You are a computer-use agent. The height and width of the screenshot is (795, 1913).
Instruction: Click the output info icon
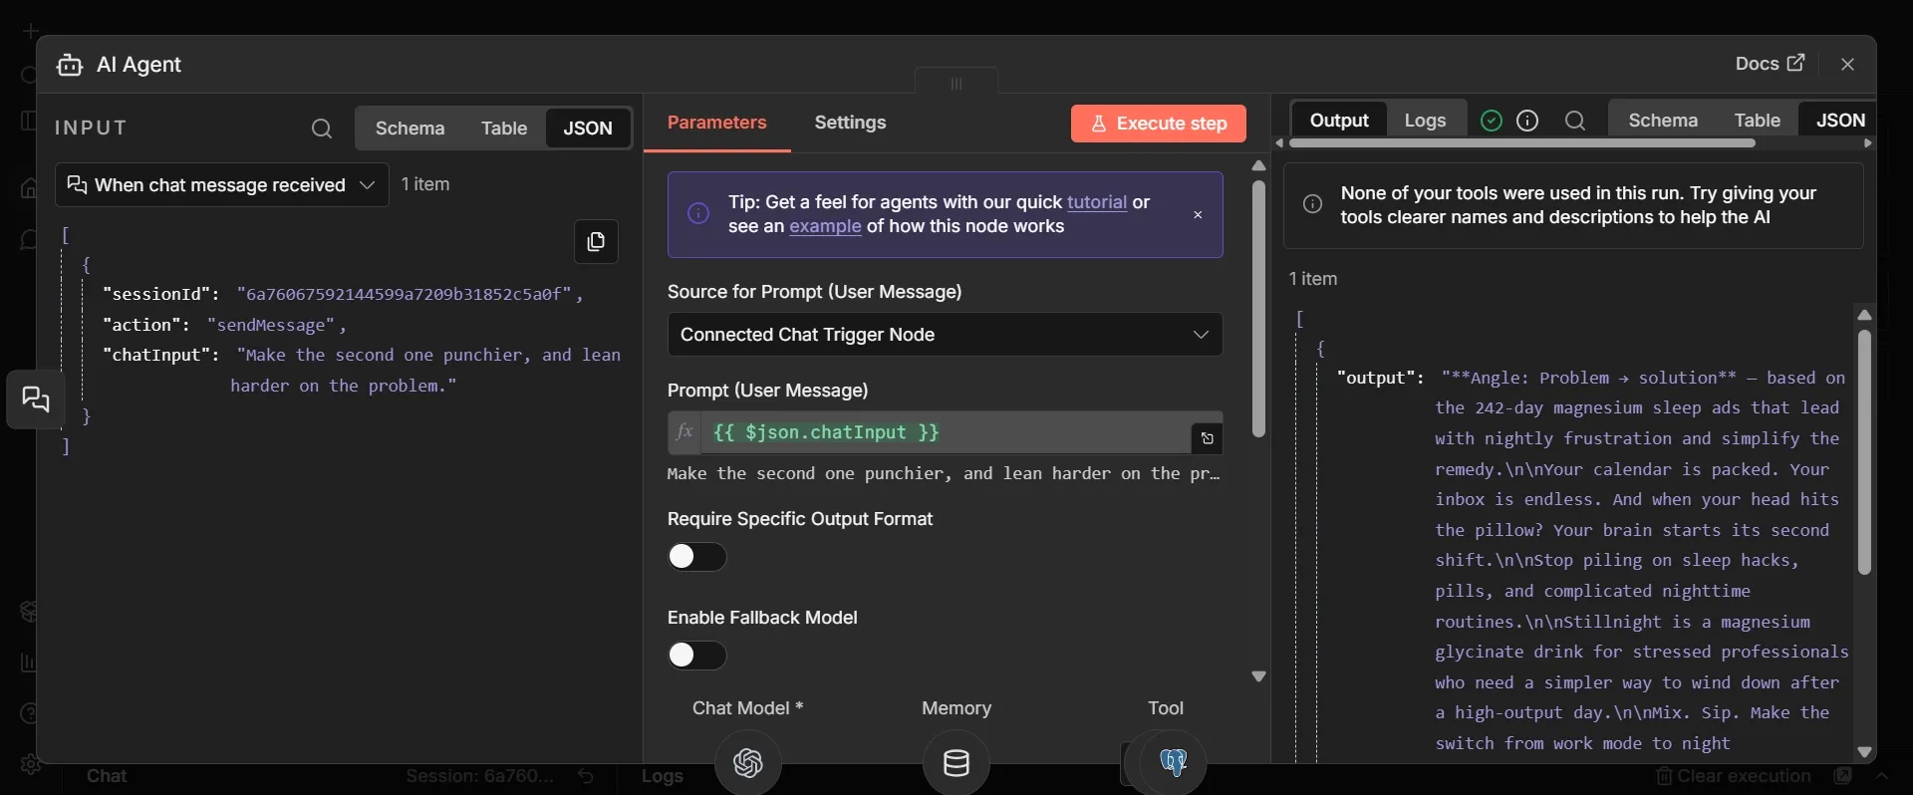pos(1527,121)
